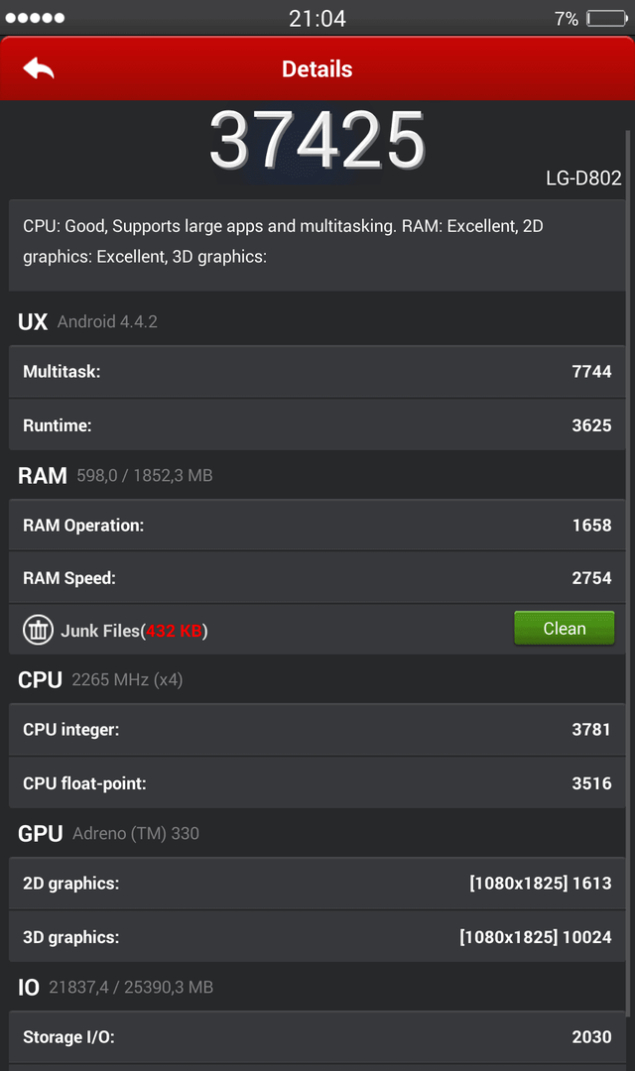Tap the LG-D802 device model label
The image size is (635, 1071).
click(x=583, y=178)
